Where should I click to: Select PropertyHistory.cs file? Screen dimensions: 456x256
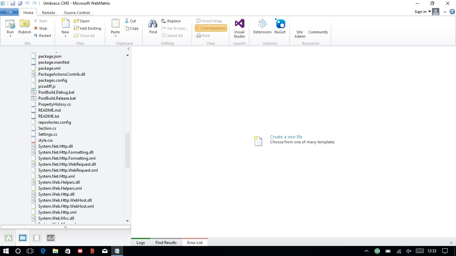point(54,104)
